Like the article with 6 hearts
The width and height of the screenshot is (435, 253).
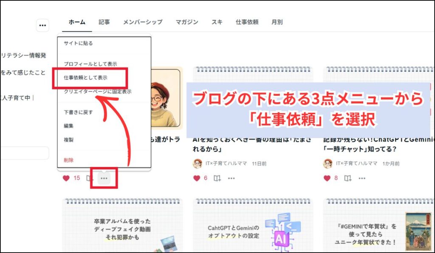[x=197, y=178]
